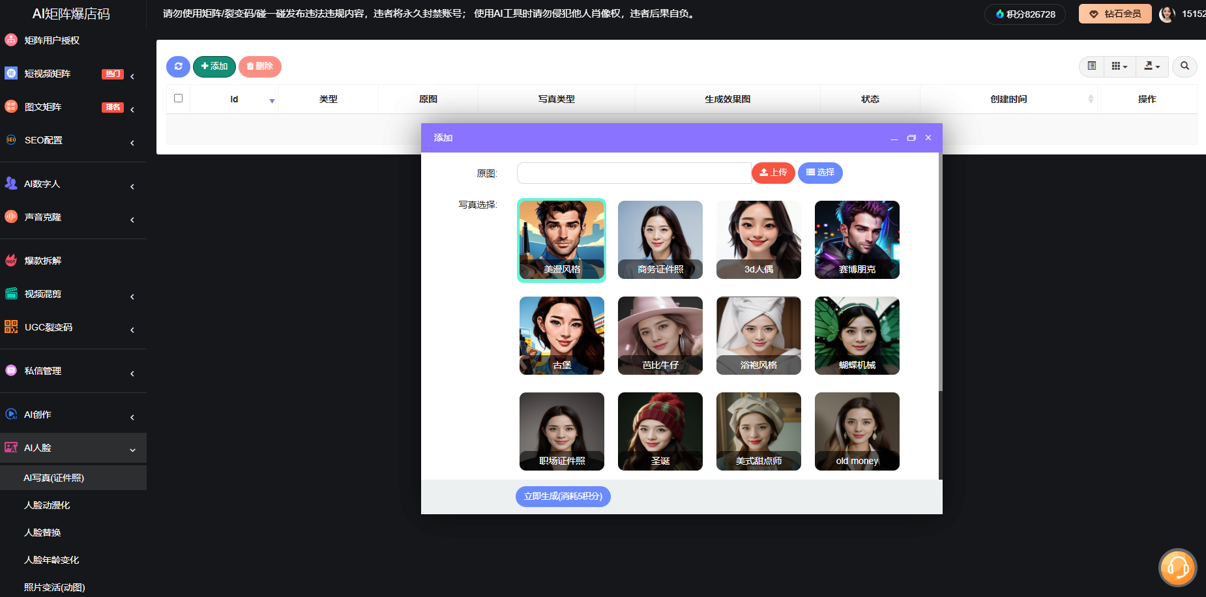Maximize the 添加 dialog
1206x597 pixels.
coord(911,138)
